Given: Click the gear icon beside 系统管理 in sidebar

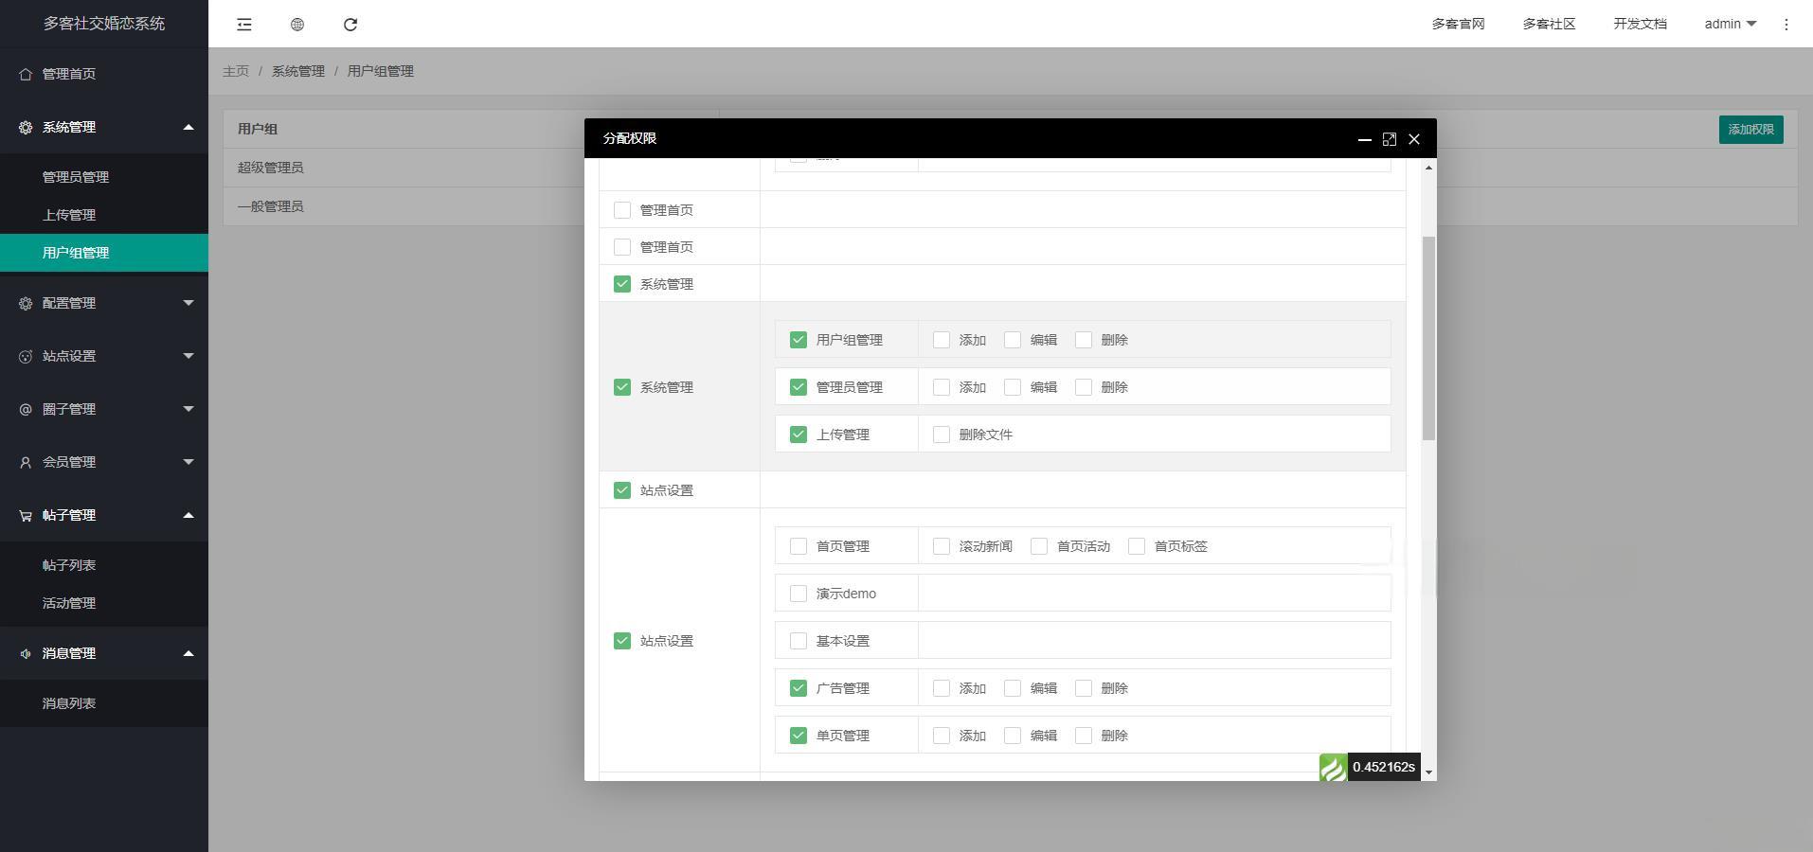Looking at the screenshot, I should [26, 127].
